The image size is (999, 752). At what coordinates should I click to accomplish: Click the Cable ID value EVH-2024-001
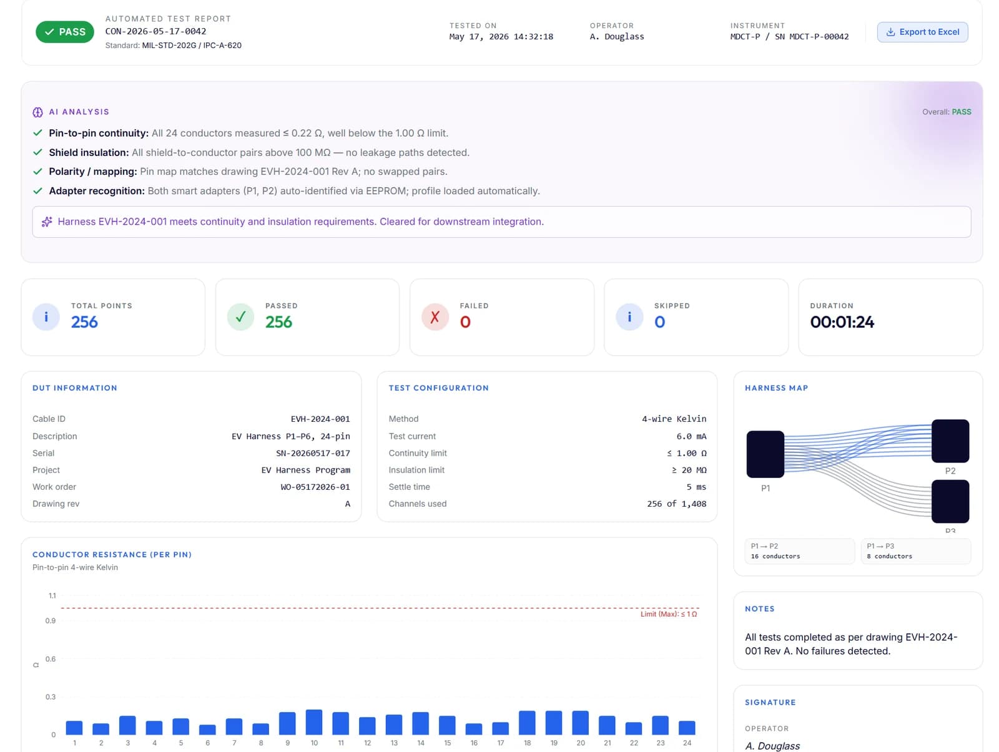[320, 419]
